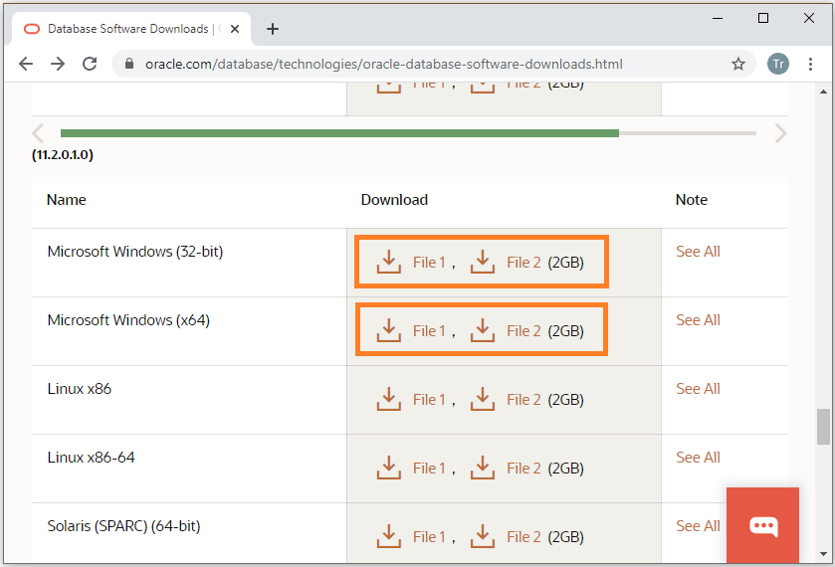The image size is (835, 567).
Task: Open the Chrome three-dot menu
Action: click(x=810, y=65)
